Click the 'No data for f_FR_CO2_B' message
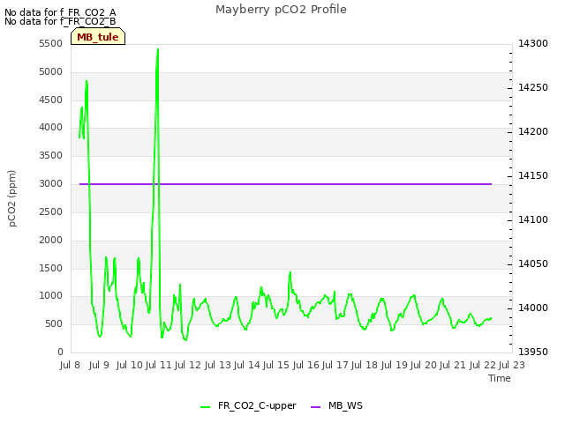 point(60,21)
